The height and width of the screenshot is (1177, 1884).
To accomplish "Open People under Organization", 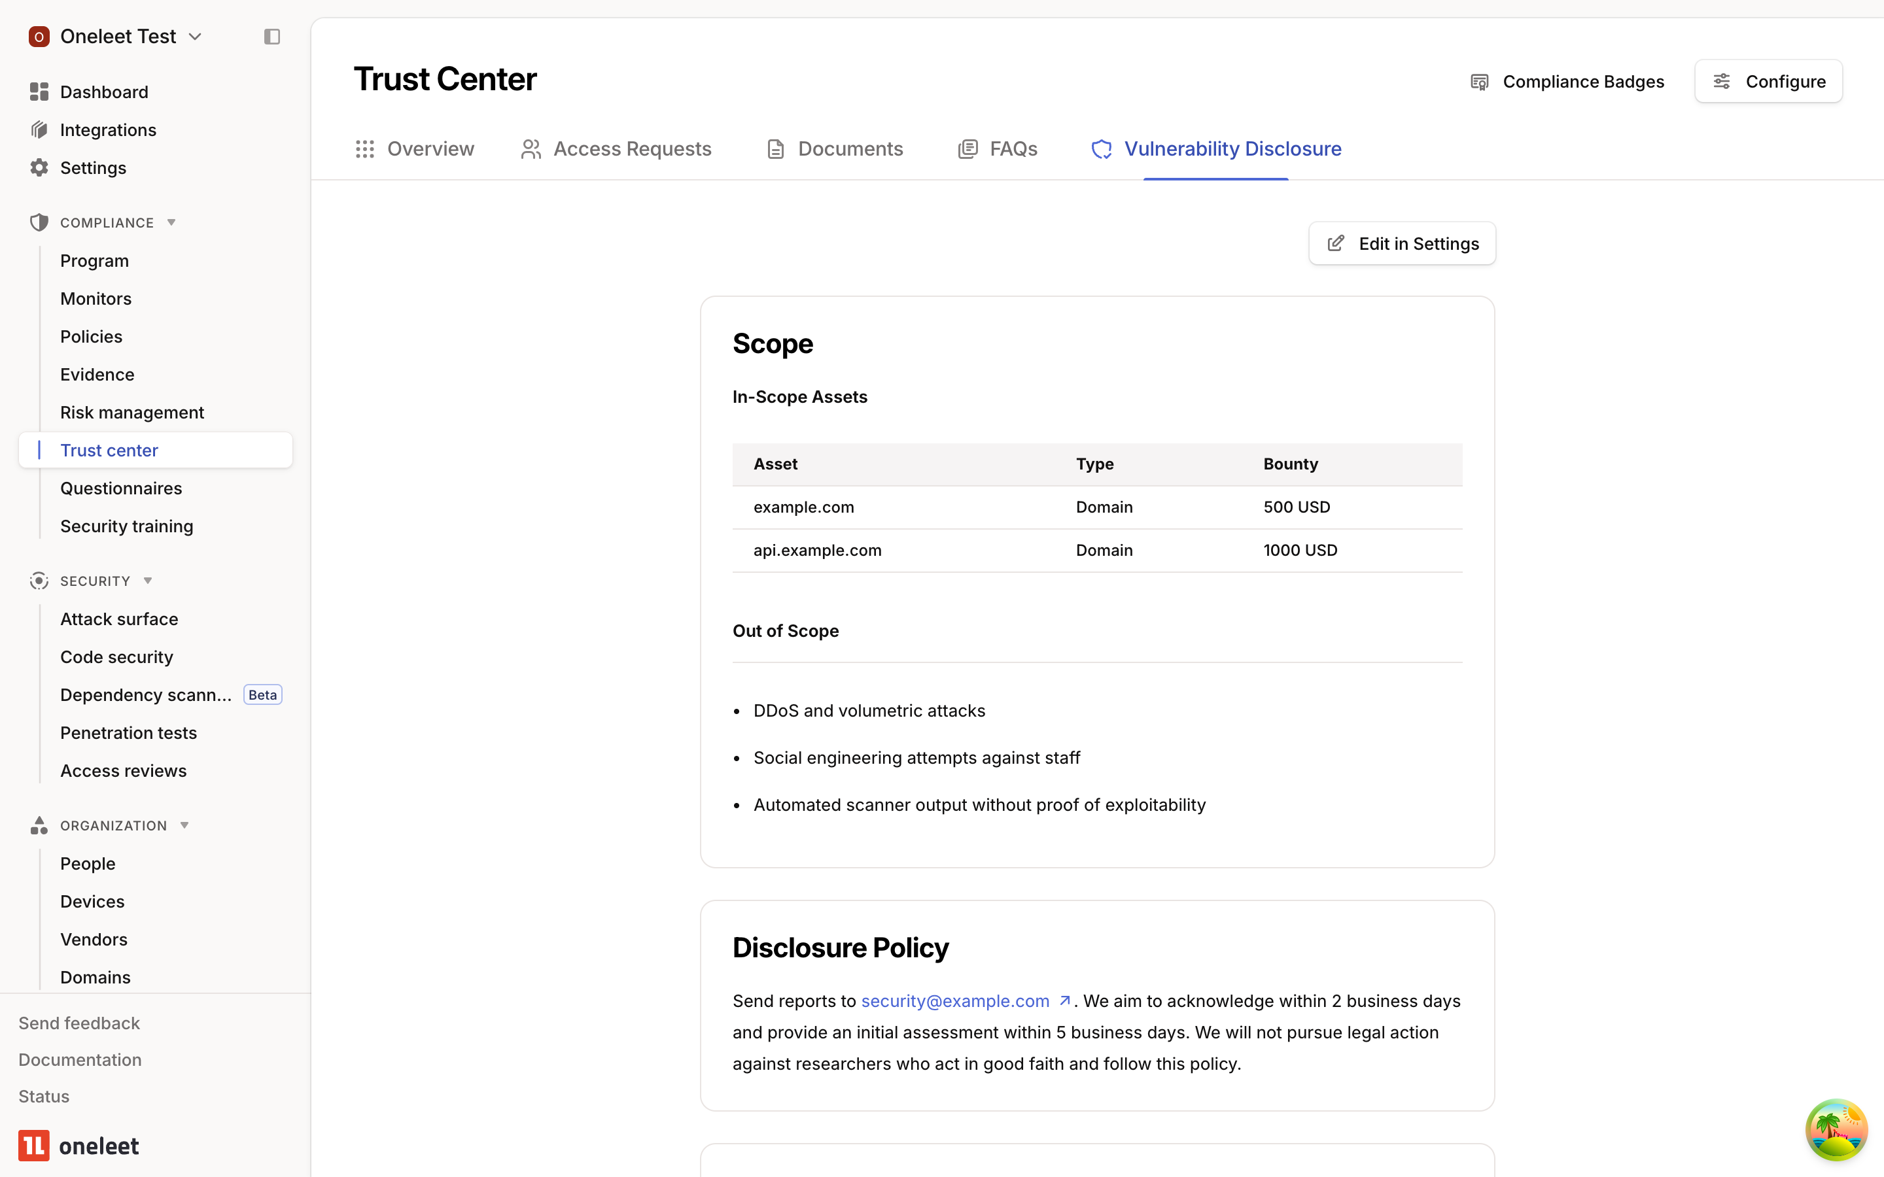I will tap(88, 863).
